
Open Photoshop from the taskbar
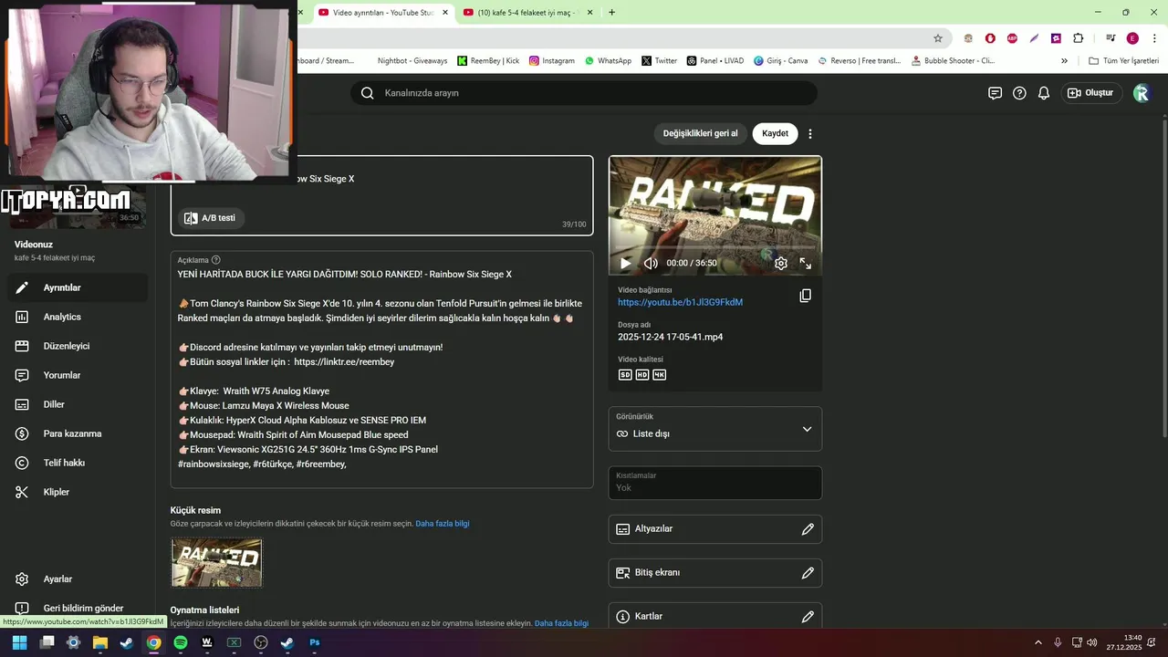314,642
